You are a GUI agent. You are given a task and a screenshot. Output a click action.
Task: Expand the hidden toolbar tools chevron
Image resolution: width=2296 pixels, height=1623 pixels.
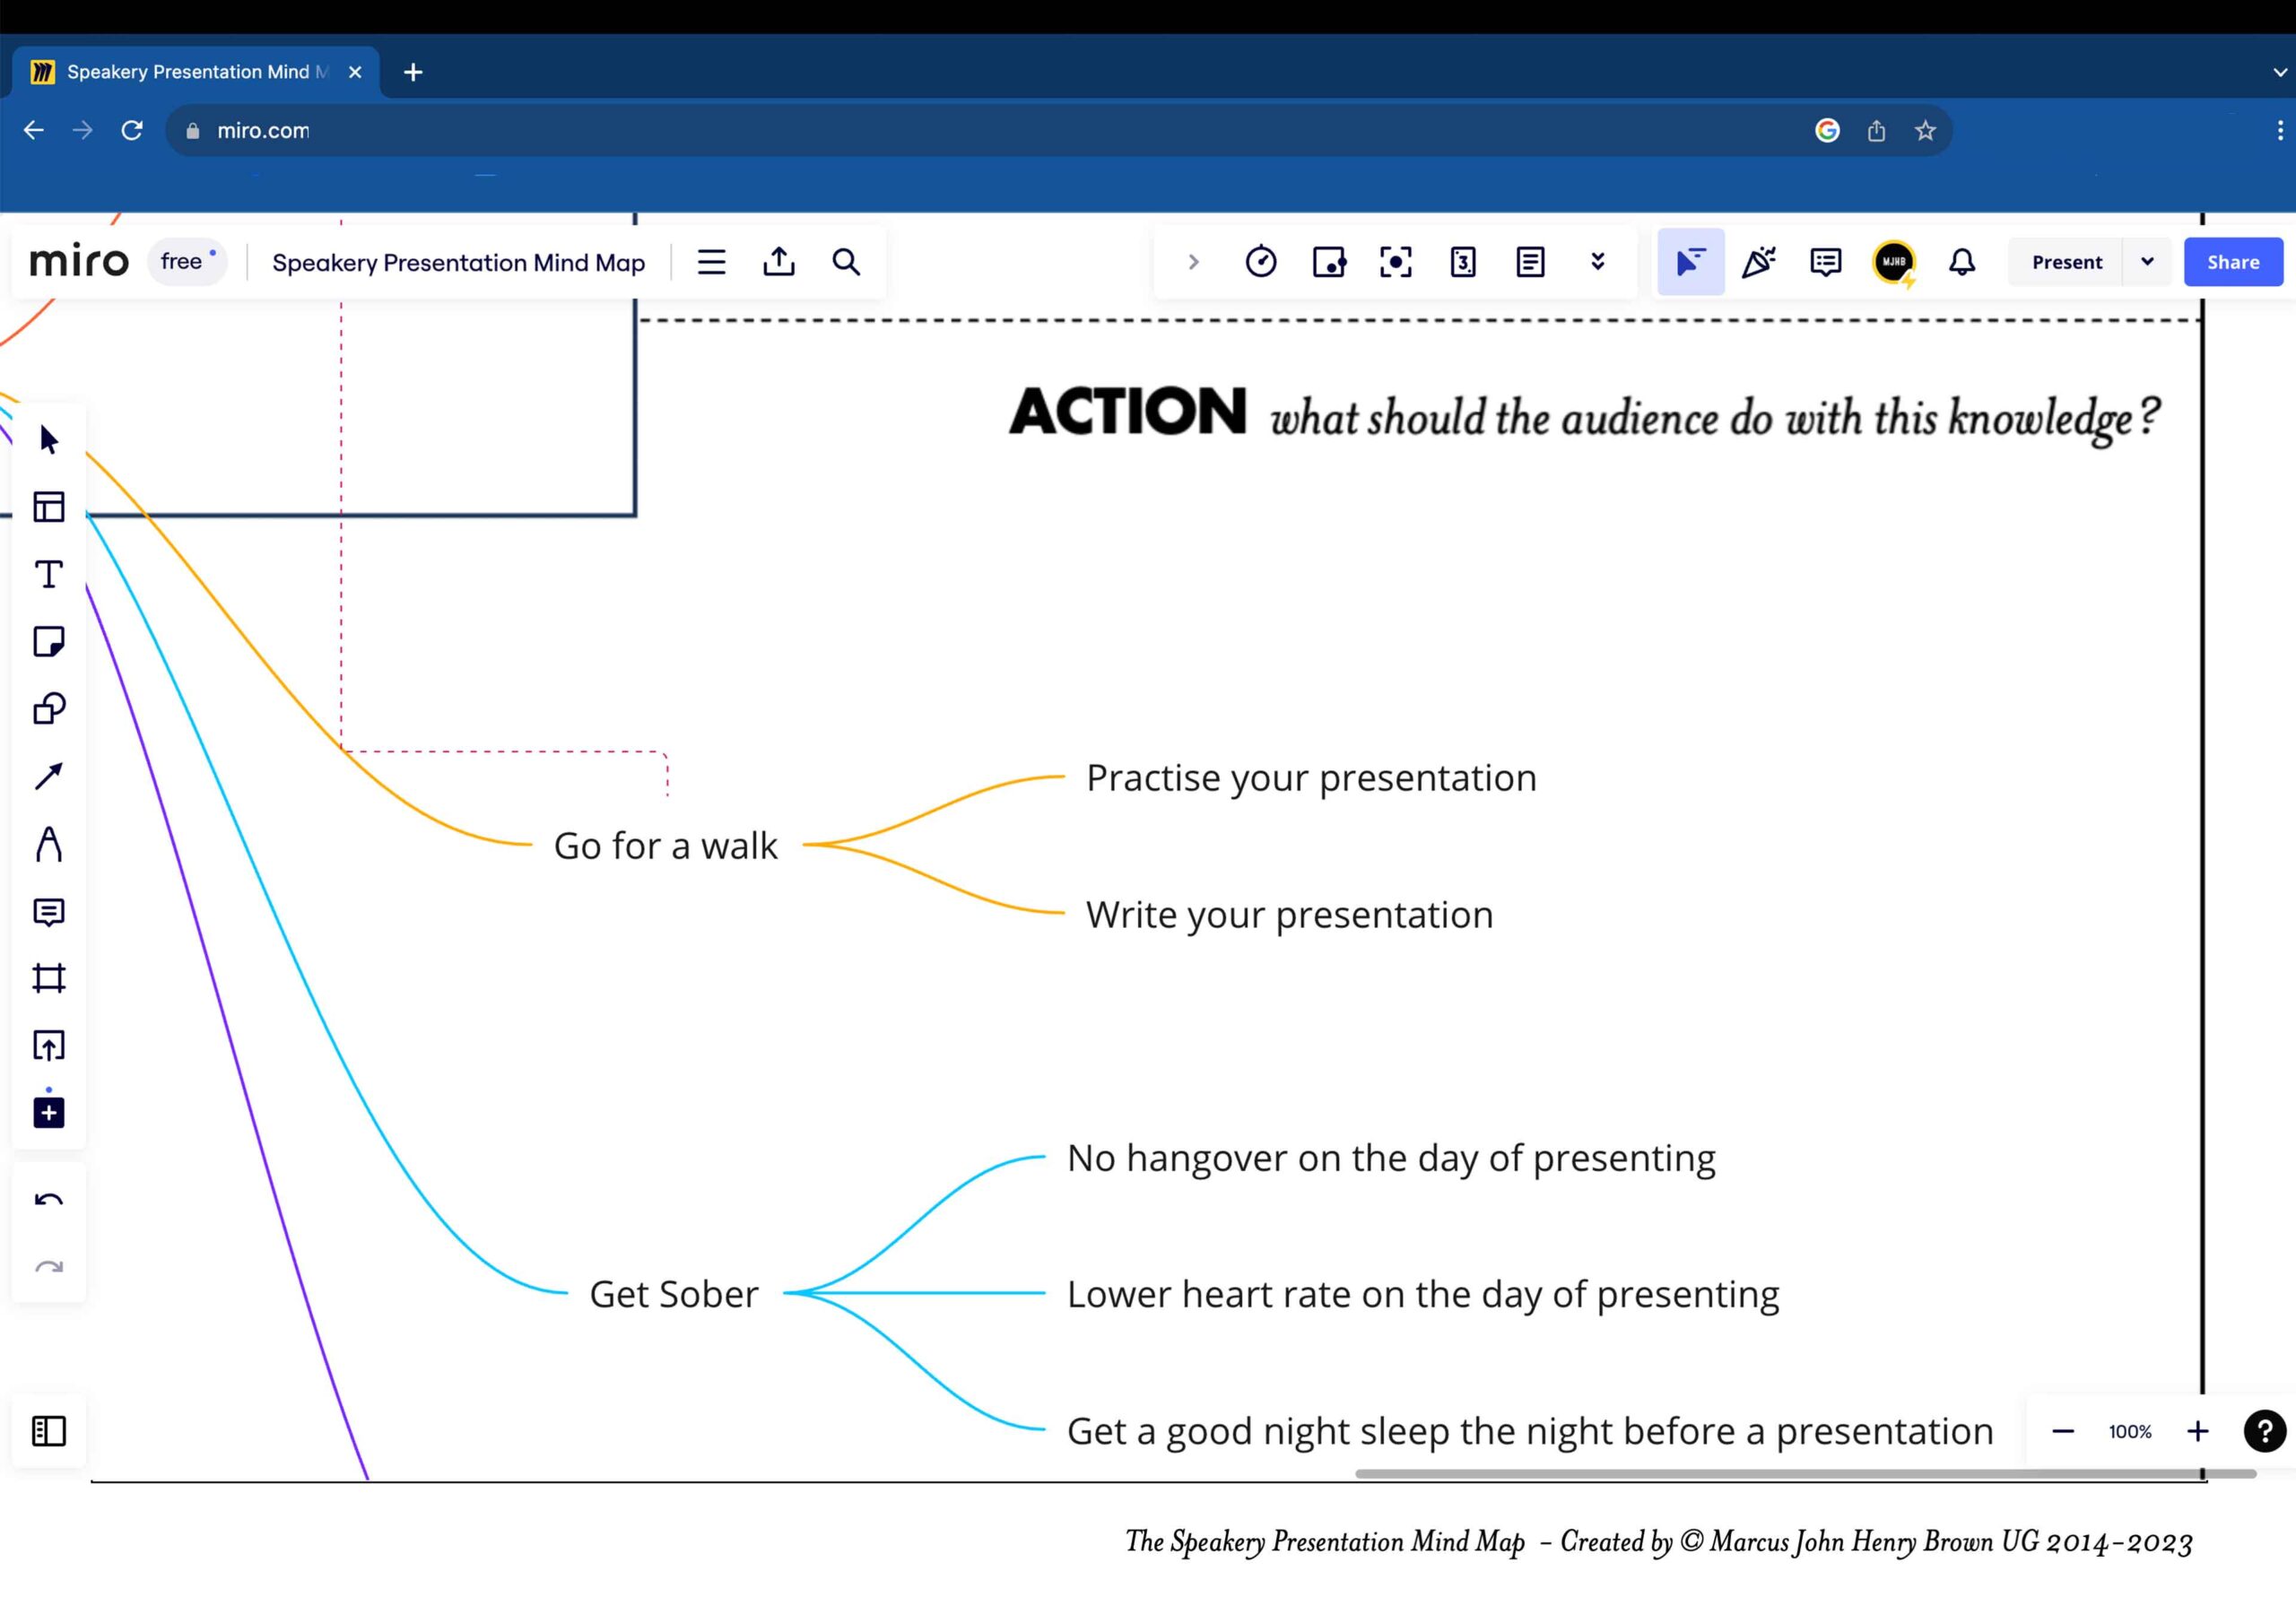click(1598, 262)
